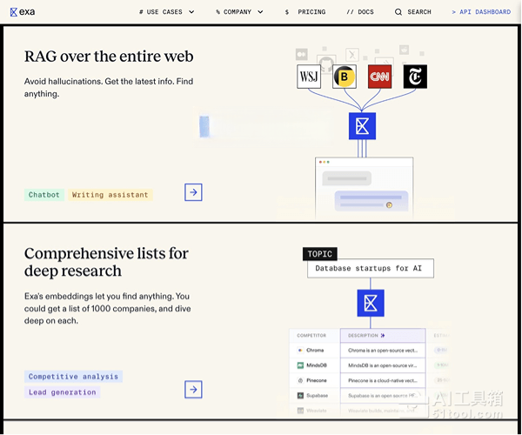Image resolution: width=522 pixels, height=435 pixels.
Task: Click the Competitive analysis tag
Action: pos(73,377)
